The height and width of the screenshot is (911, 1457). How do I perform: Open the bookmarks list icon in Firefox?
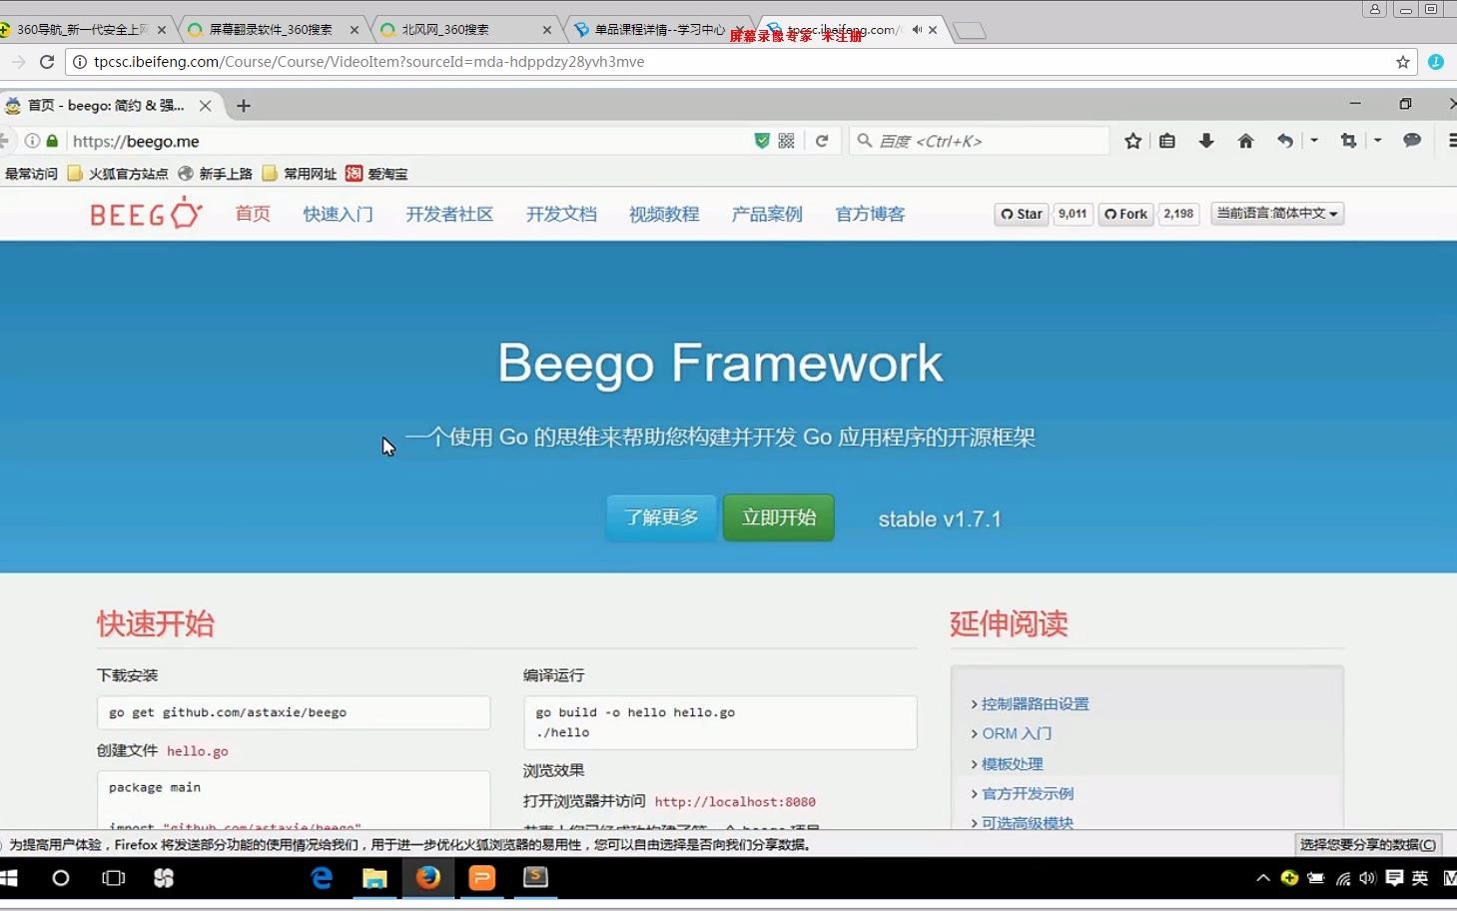pyautogui.click(x=1167, y=141)
